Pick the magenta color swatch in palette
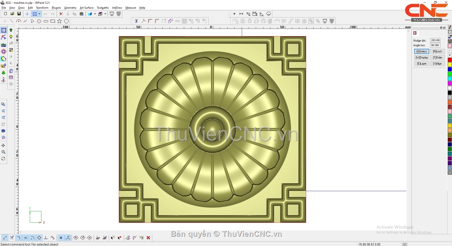Screen dimensions: 452x246 coord(450,83)
